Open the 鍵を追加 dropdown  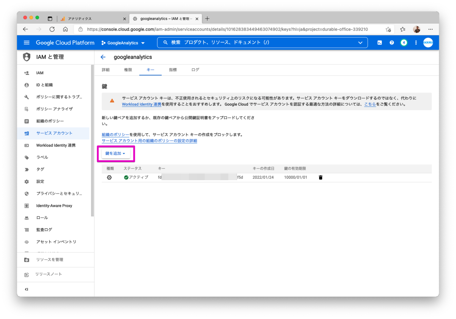(x=115, y=153)
